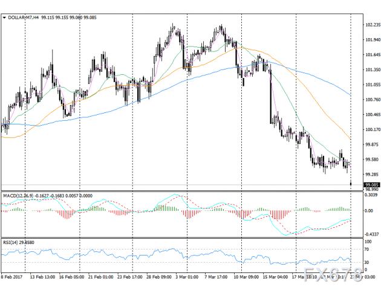Click the 98.990 price axis label
The image size is (381, 296).
pos(371,189)
